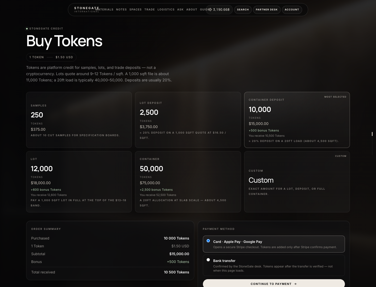The height and width of the screenshot is (287, 376).
Task: Click 'You receive 12,600 Tokens' text
Action: tap(49, 195)
